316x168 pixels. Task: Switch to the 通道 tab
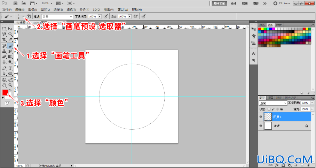[270, 98]
